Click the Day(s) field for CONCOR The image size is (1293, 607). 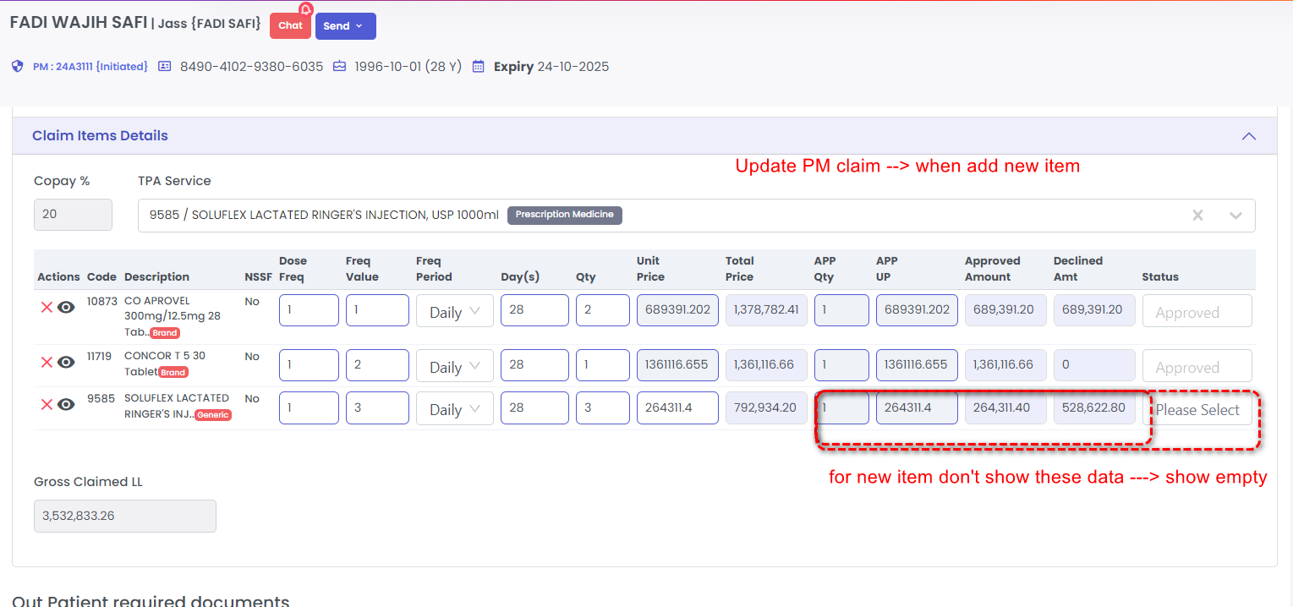[534, 366]
